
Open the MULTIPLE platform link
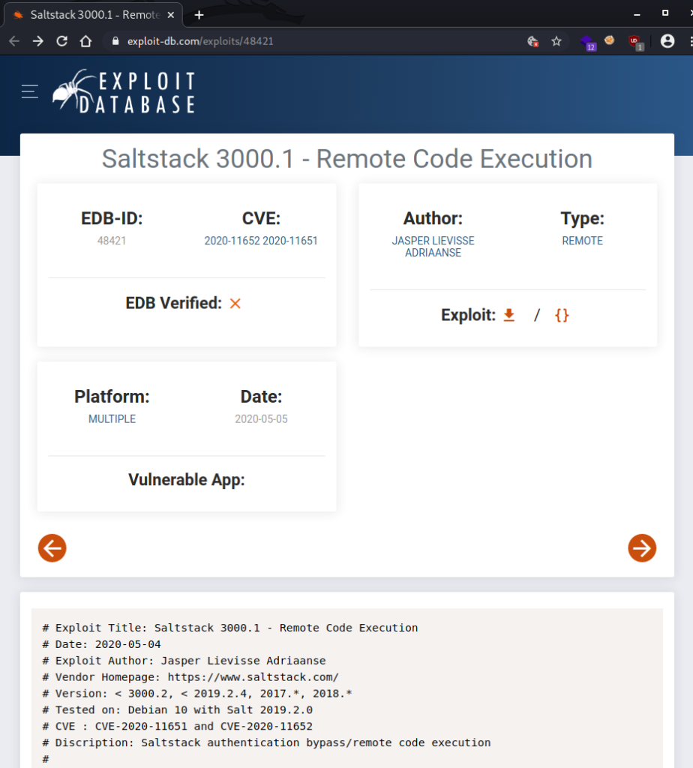pyautogui.click(x=112, y=418)
